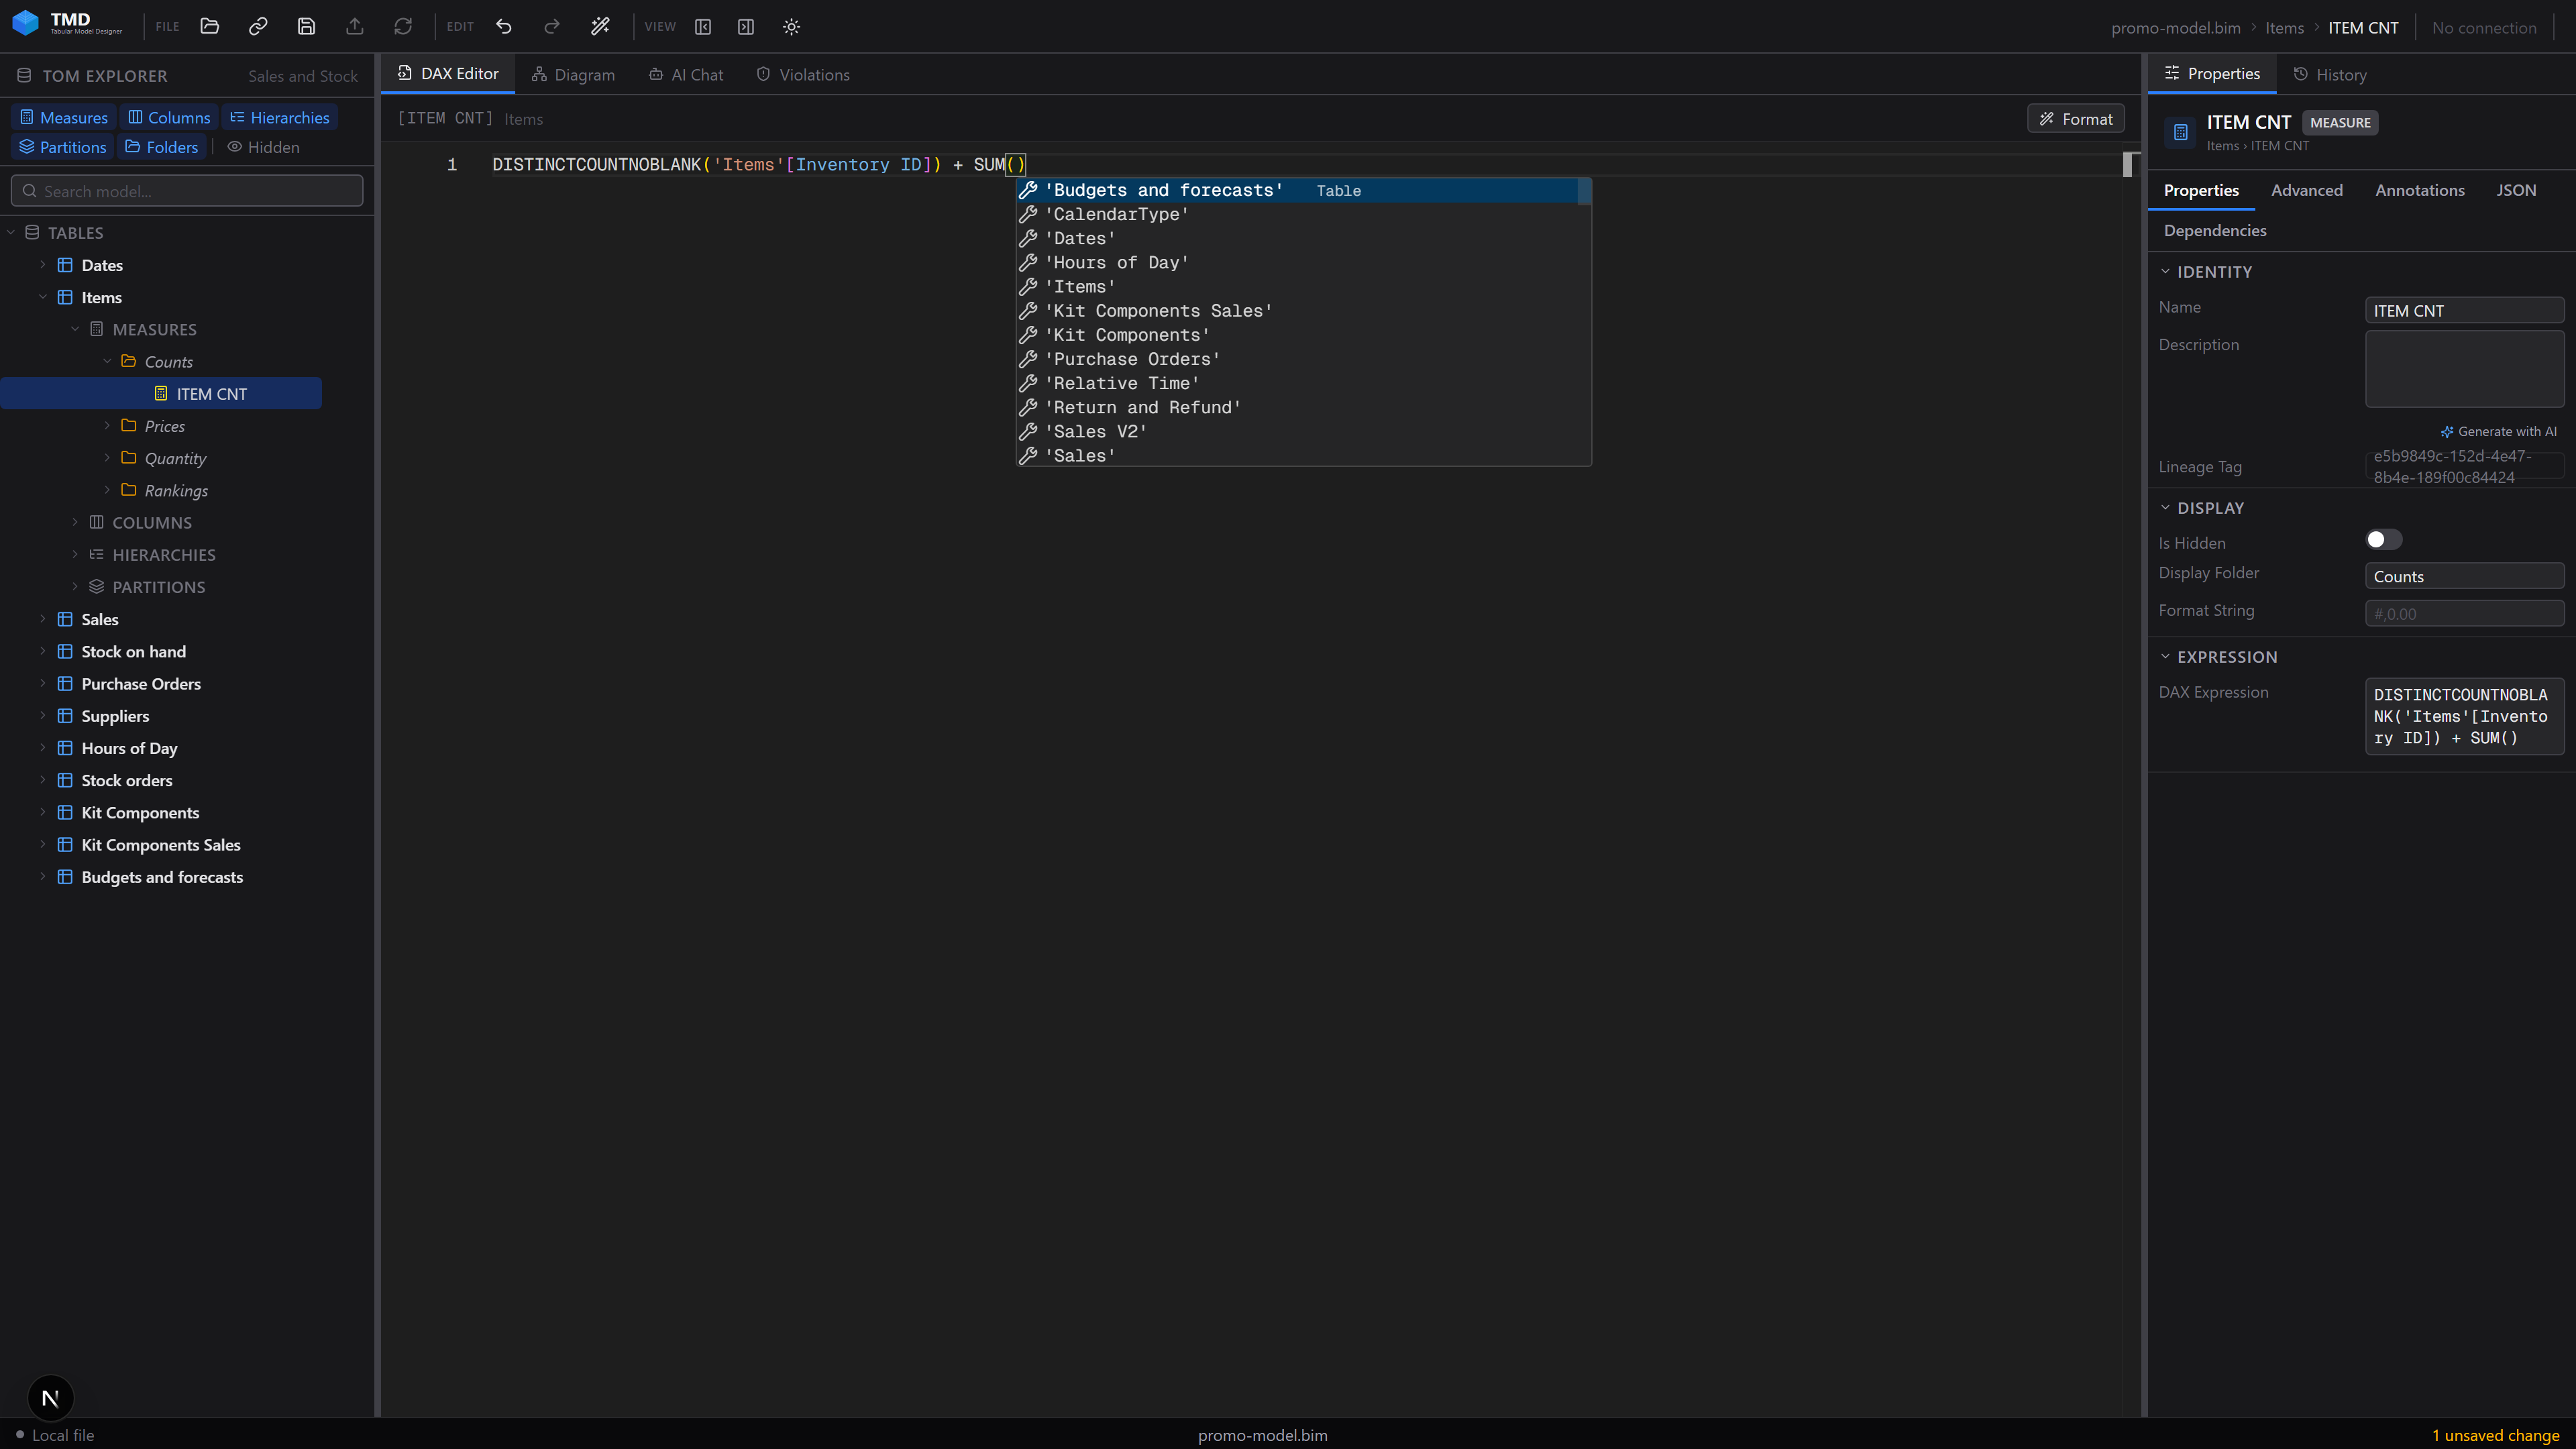Select the 'Items' wrench suggestion icon
This screenshot has height=1449, width=2576.
tap(1028, 287)
